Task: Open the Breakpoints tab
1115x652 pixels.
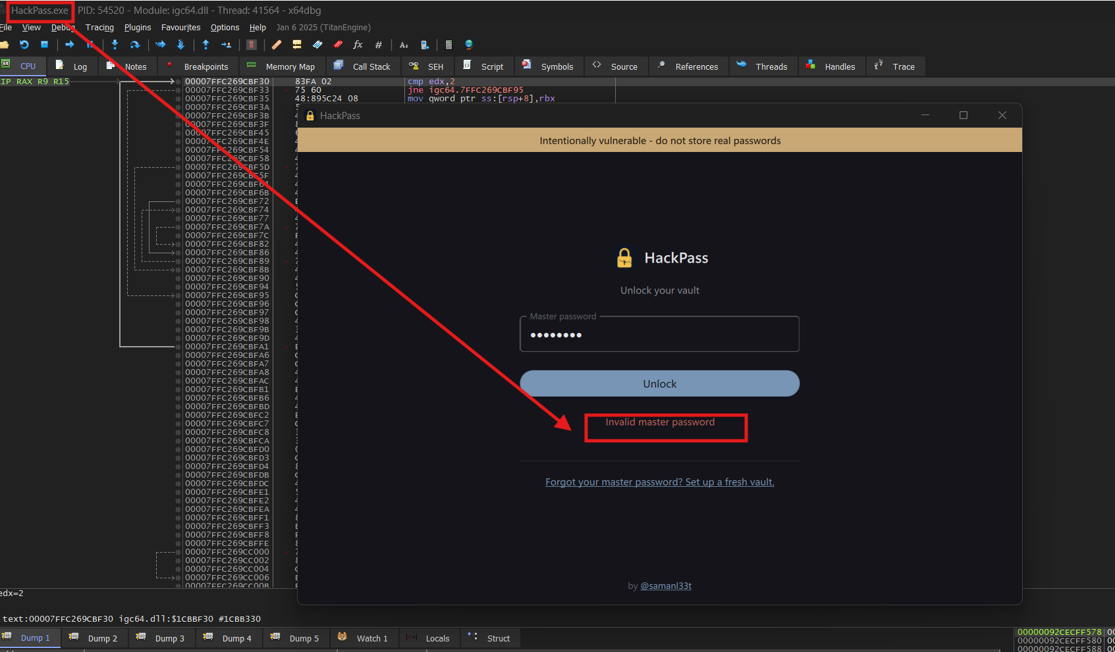Action: (199, 66)
